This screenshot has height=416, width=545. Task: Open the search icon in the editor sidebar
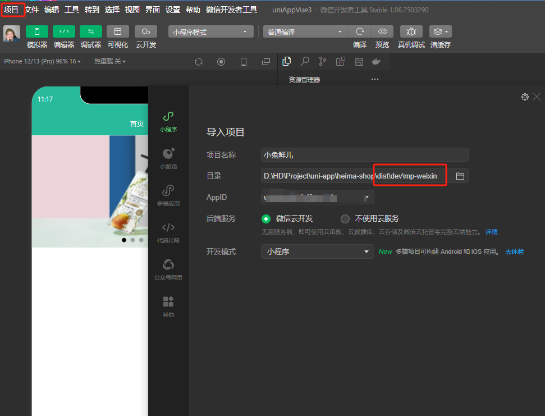305,62
